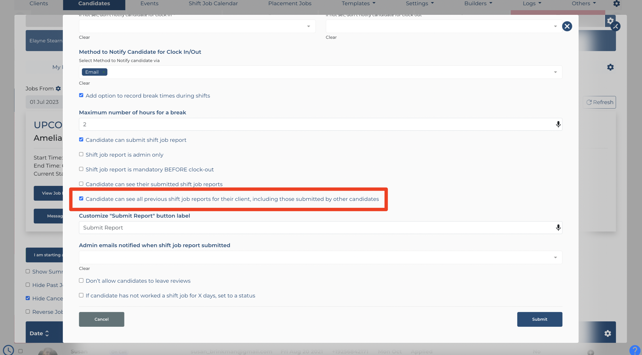
Task: Expand the notify method dropdown arrow
Action: [x=555, y=72]
